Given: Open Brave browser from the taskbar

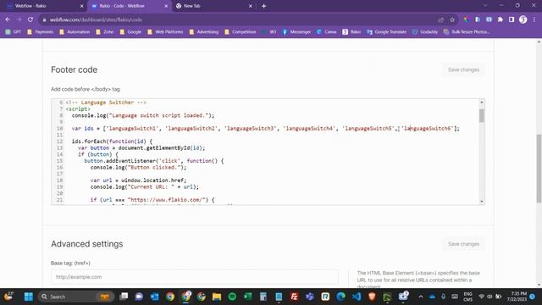Looking at the screenshot, I should pyautogui.click(x=372, y=297).
